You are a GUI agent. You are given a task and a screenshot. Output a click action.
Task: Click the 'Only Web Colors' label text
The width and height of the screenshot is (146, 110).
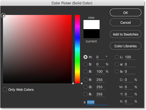(x=21, y=90)
